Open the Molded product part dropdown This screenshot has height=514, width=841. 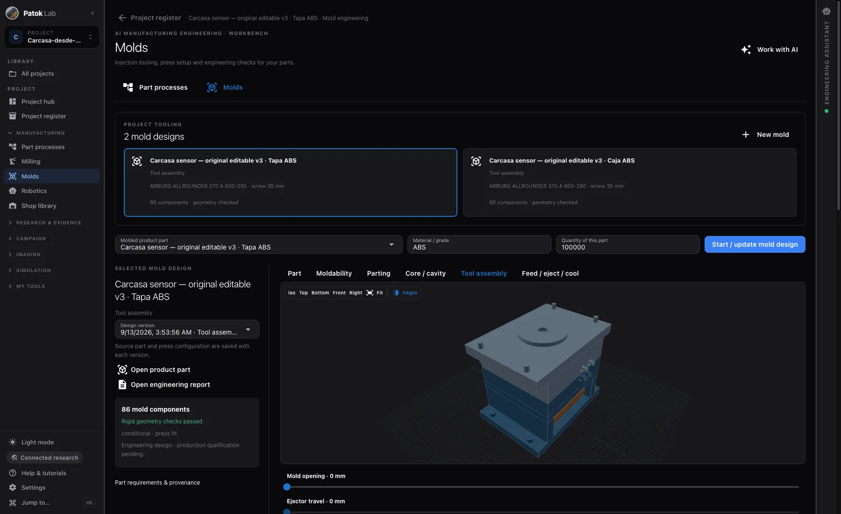[258, 244]
